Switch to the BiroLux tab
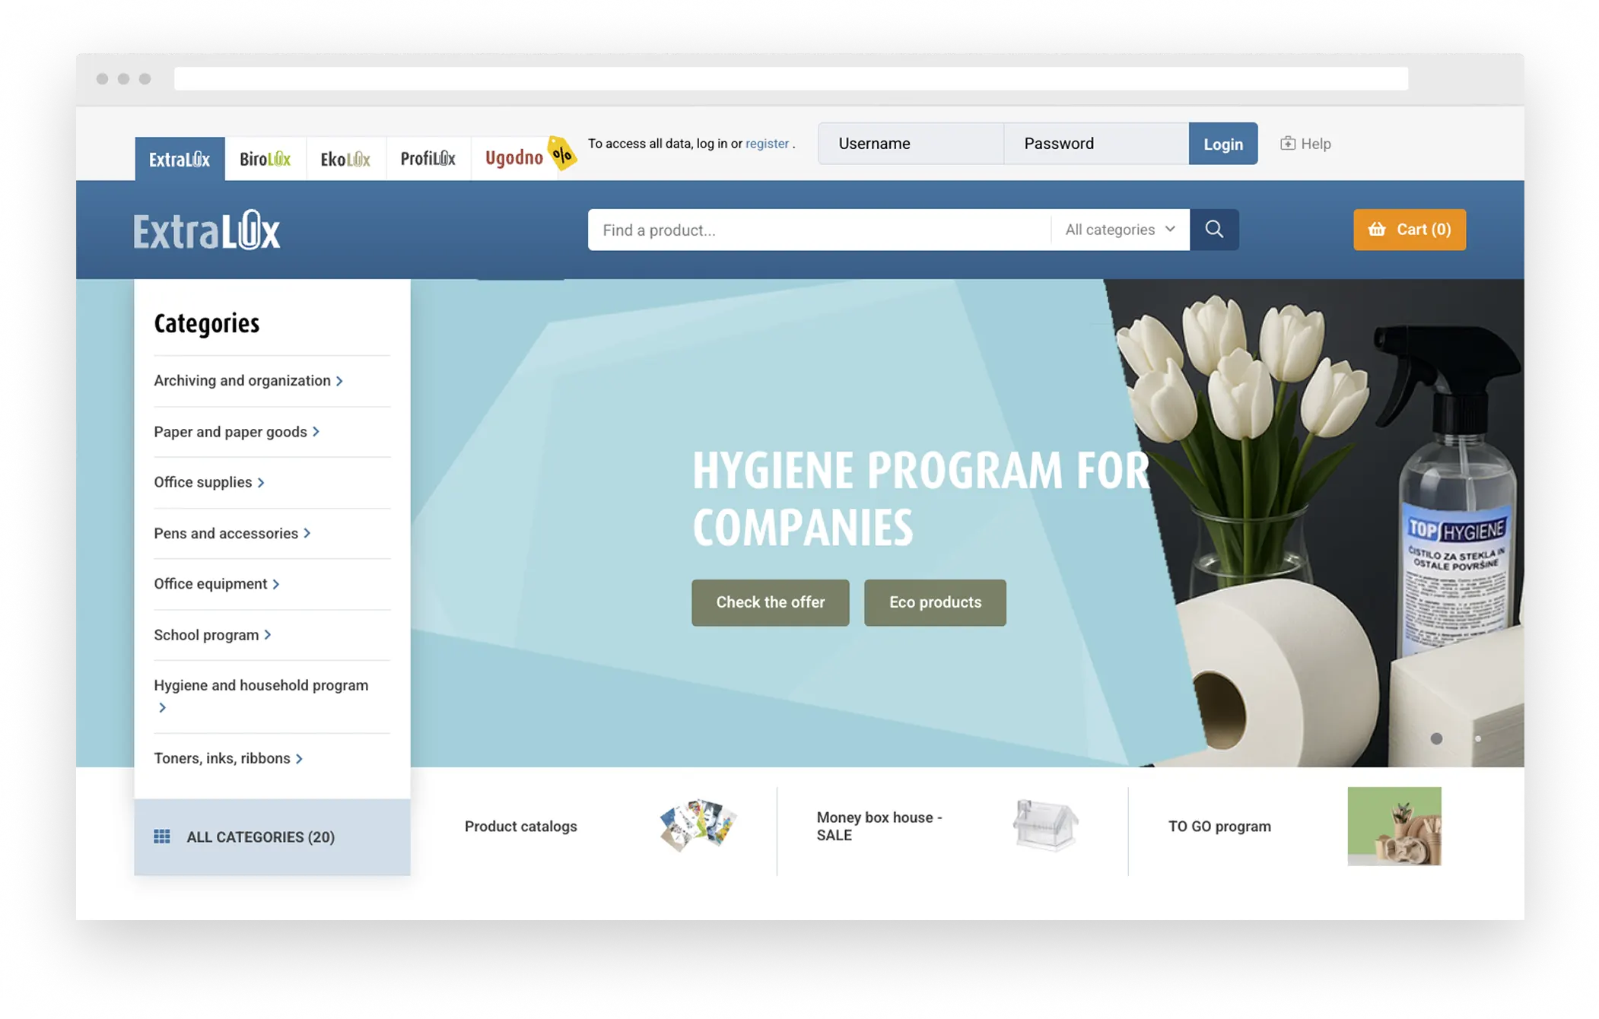The width and height of the screenshot is (1599, 1019). tap(265, 159)
